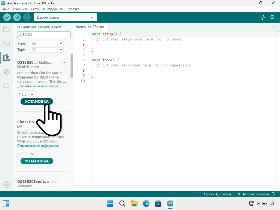Install the CheckDS18B20 library
This screenshot has height=210, width=280.
pyautogui.click(x=37, y=161)
